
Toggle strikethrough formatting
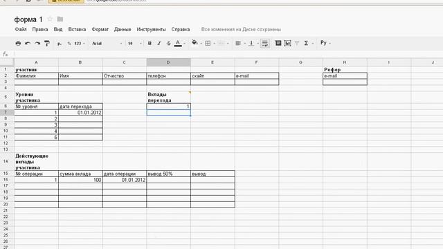coord(168,43)
